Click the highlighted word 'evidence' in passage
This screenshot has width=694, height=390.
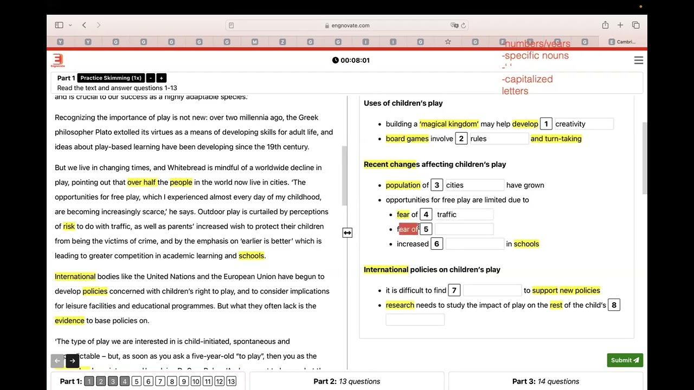[x=69, y=321]
